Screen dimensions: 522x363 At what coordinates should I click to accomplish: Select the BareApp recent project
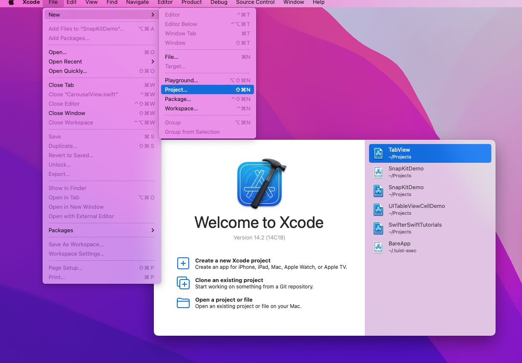430,247
